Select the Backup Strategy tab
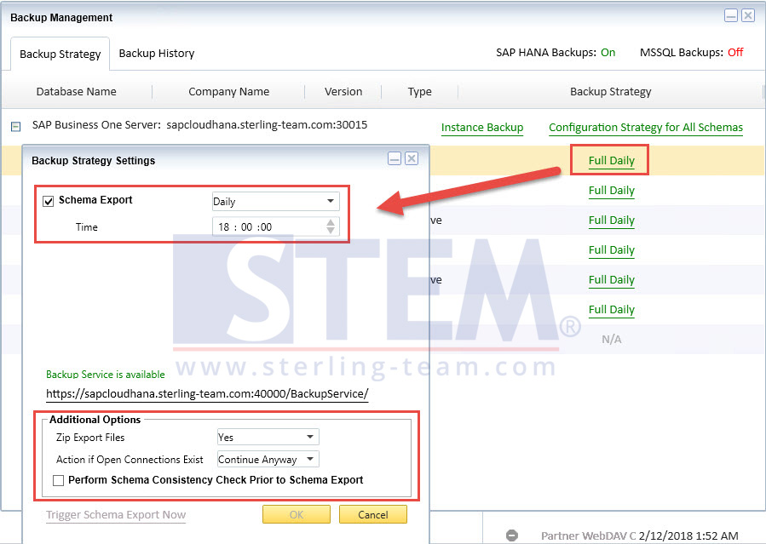766x544 pixels. tap(60, 54)
